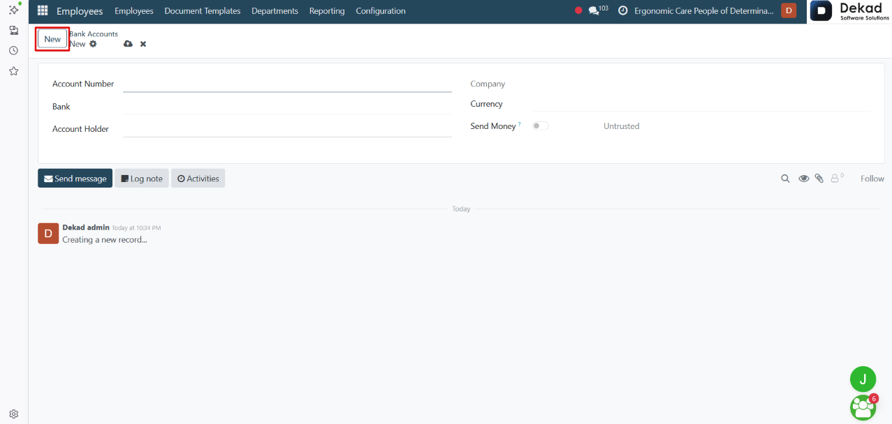Open the Employees menu
The height and width of the screenshot is (424, 892).
[x=133, y=10]
